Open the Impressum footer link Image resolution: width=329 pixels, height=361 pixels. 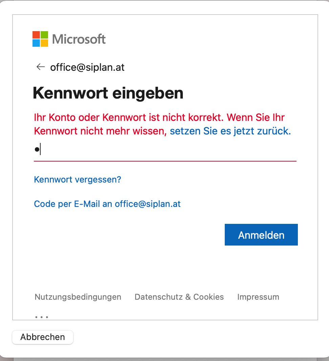(x=258, y=297)
